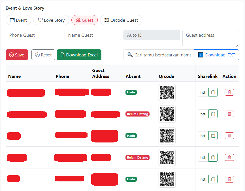The height and width of the screenshot is (191, 245).
Task: Click the trash delete icon in first row
Action: [229, 92]
